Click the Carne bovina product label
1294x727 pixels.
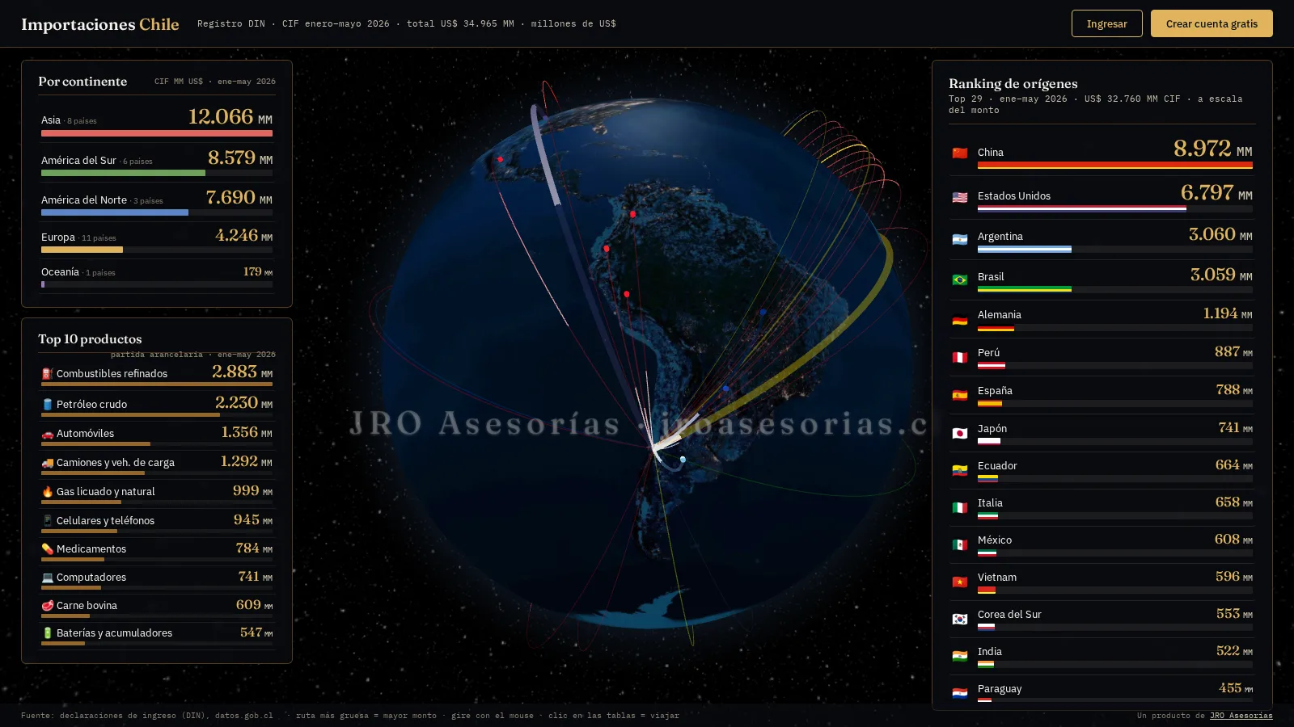pyautogui.click(x=87, y=606)
